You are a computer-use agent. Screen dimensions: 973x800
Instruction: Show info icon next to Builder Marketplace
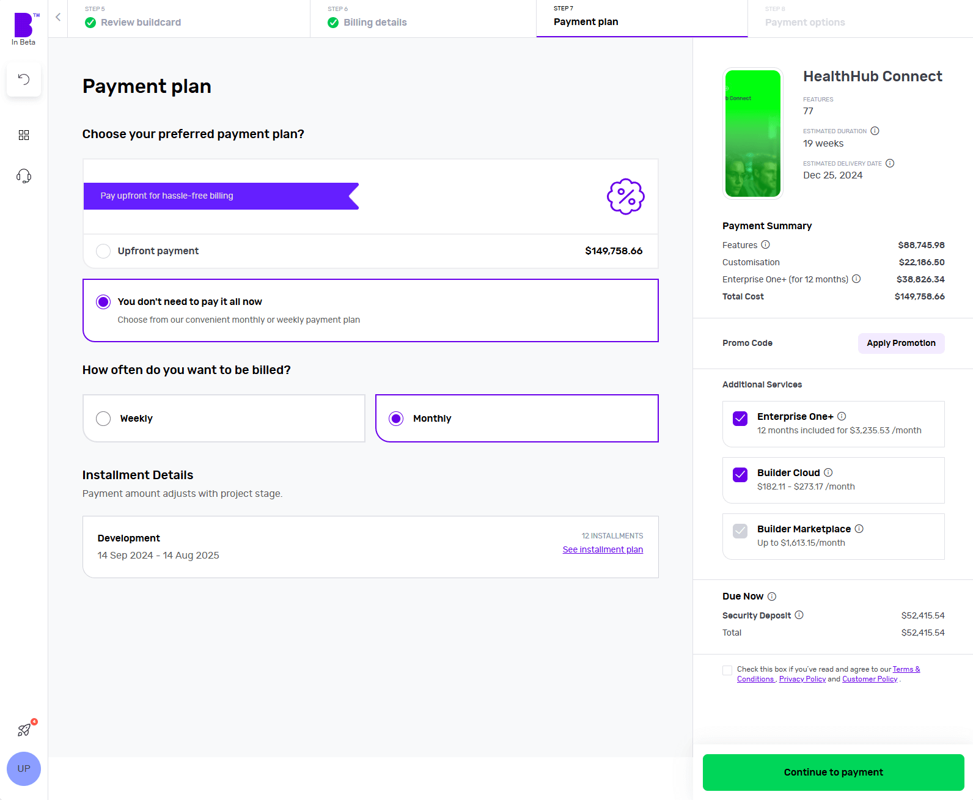point(859,529)
